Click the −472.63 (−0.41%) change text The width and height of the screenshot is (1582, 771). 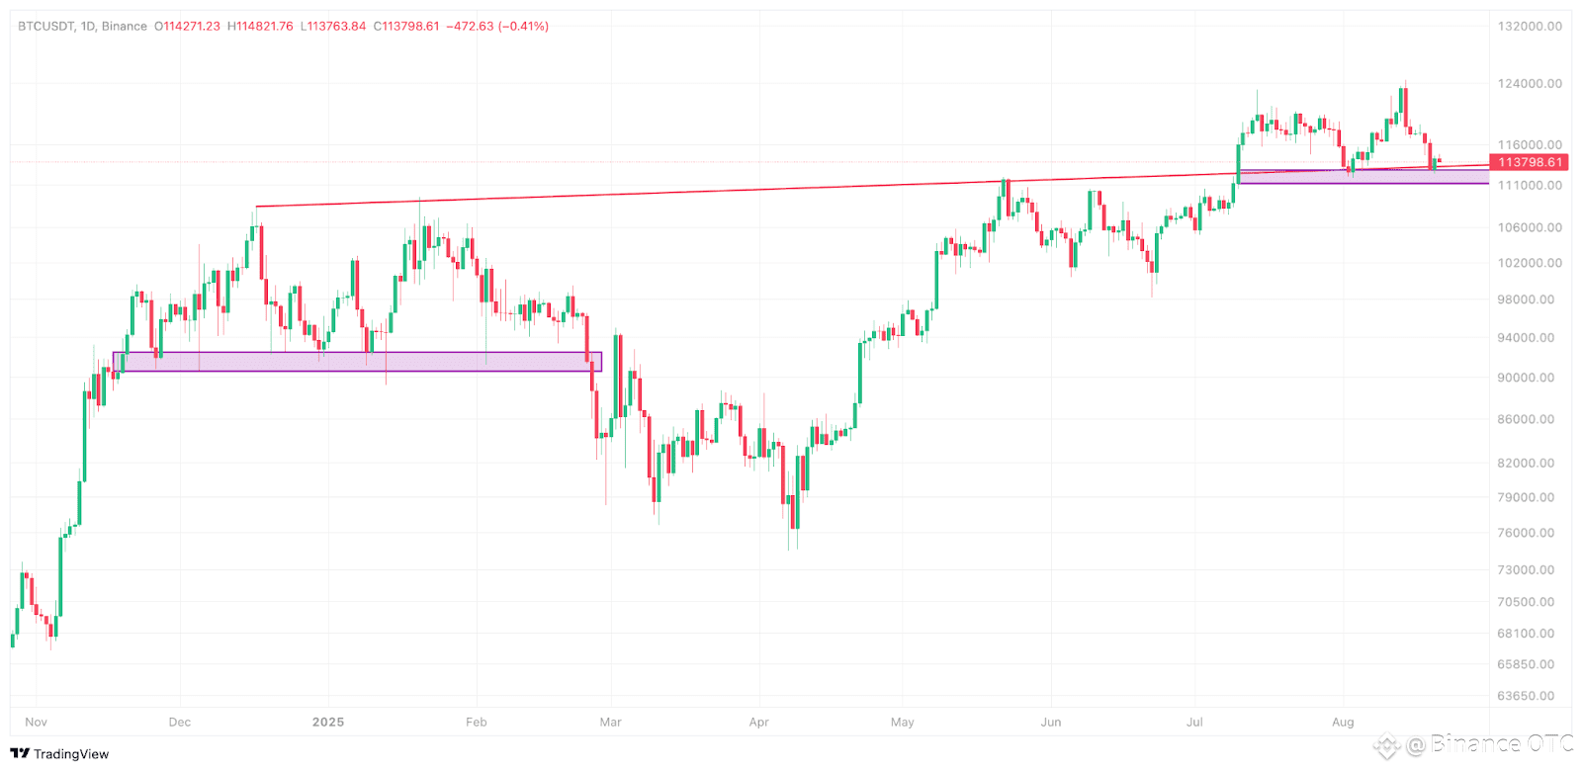click(x=497, y=26)
